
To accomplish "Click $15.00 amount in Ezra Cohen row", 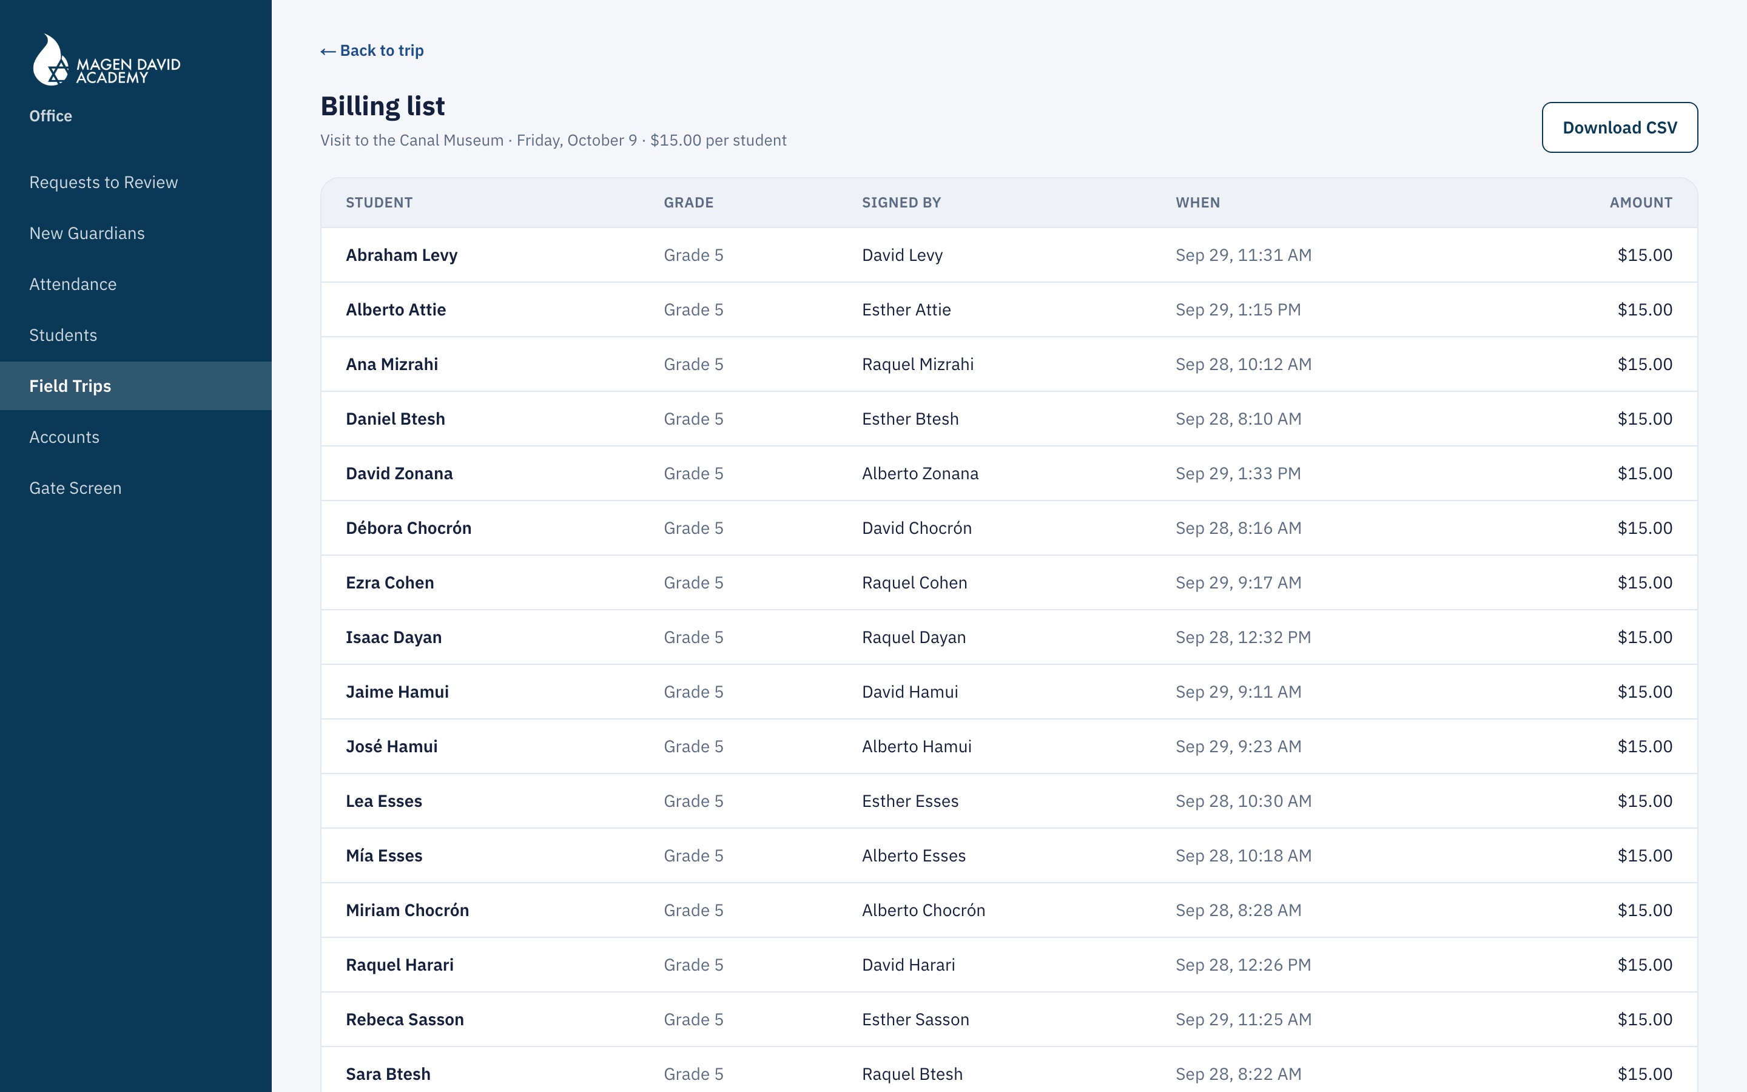I will [x=1644, y=583].
